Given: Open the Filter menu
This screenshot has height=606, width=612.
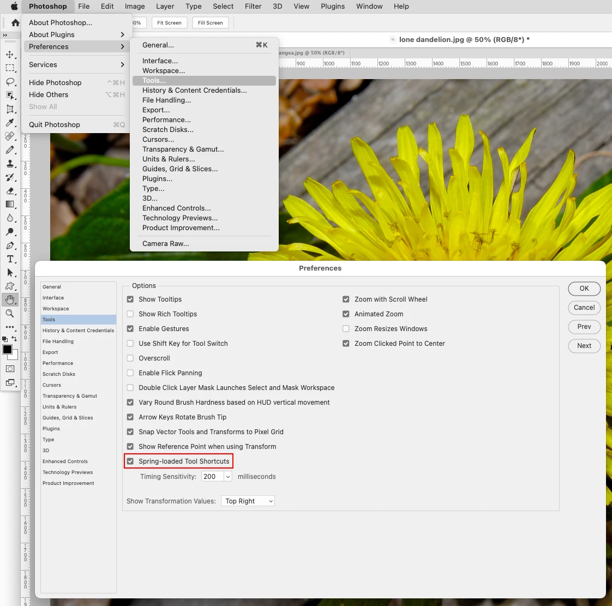Looking at the screenshot, I should point(253,6).
